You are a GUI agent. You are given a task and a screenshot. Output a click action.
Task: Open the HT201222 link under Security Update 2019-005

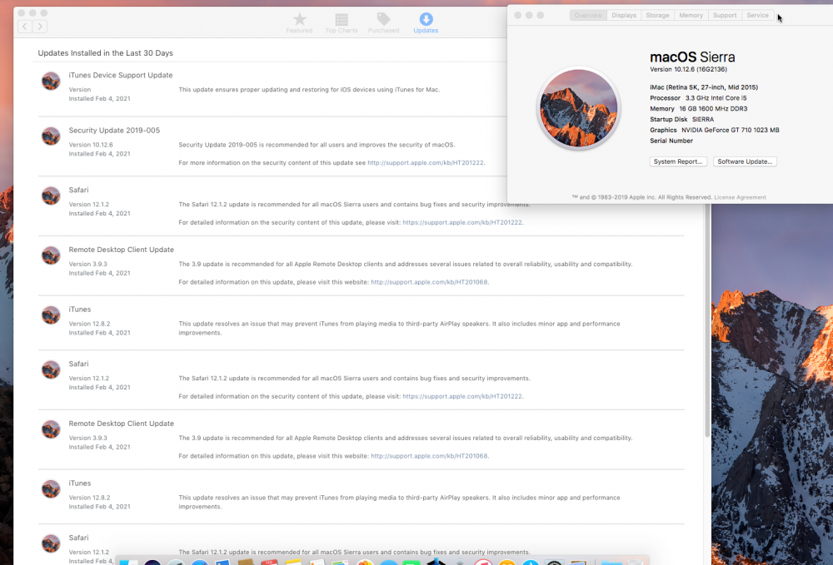click(x=426, y=163)
